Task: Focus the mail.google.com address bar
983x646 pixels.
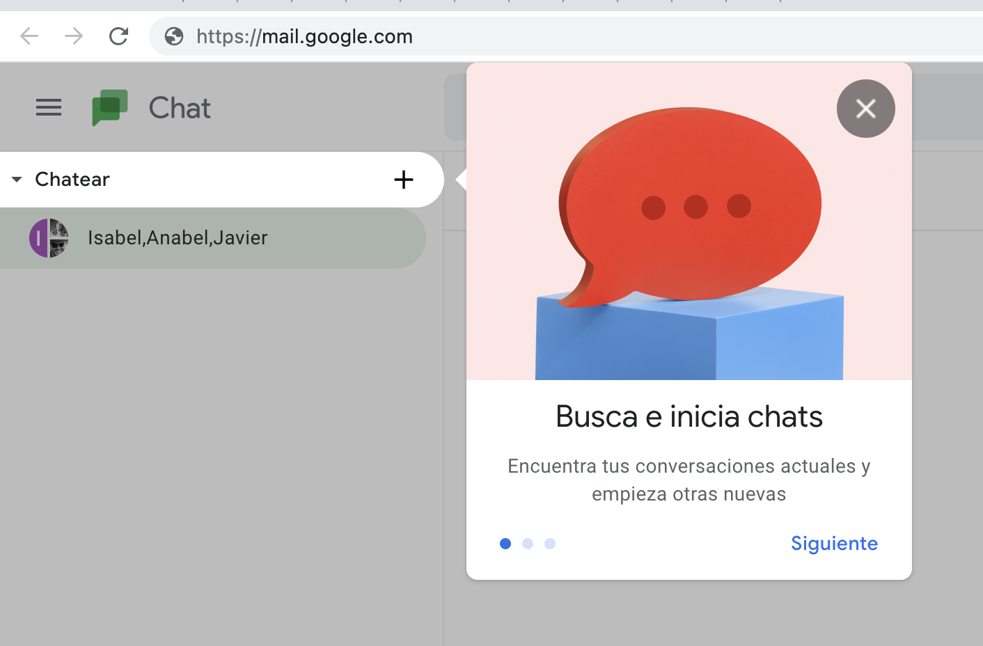Action: tap(487, 36)
